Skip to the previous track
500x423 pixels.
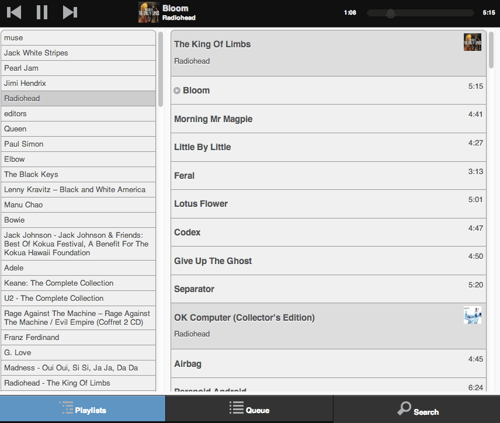[x=15, y=12]
